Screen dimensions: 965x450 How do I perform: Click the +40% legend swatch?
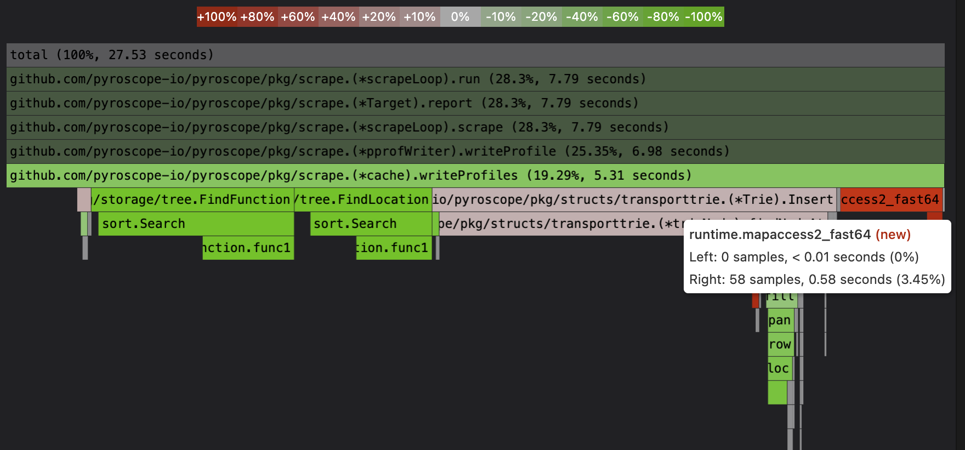click(x=338, y=16)
